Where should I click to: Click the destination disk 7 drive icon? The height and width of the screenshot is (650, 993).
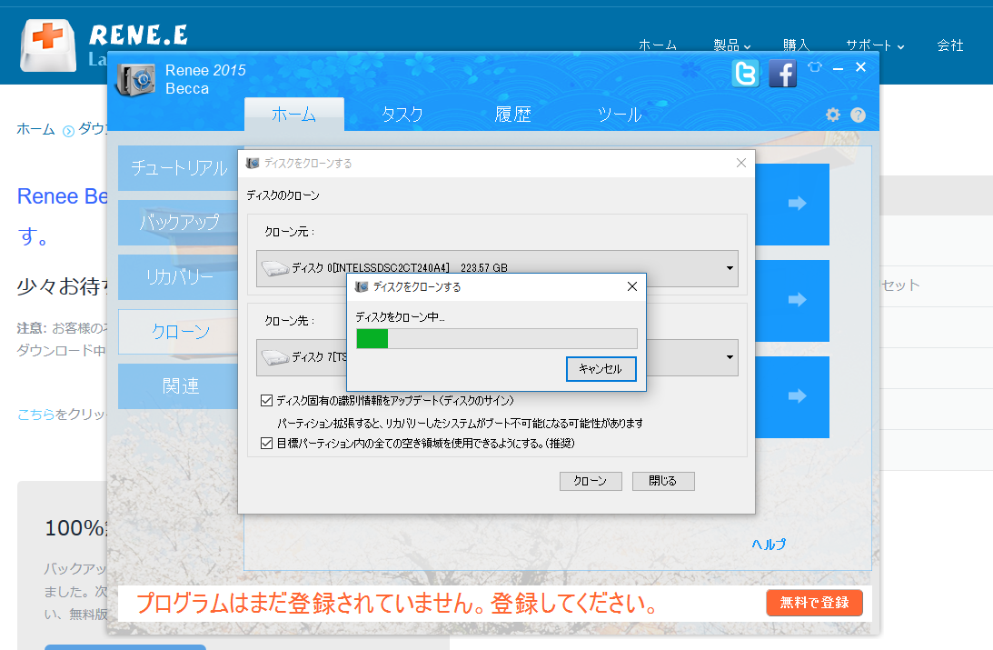(x=275, y=357)
